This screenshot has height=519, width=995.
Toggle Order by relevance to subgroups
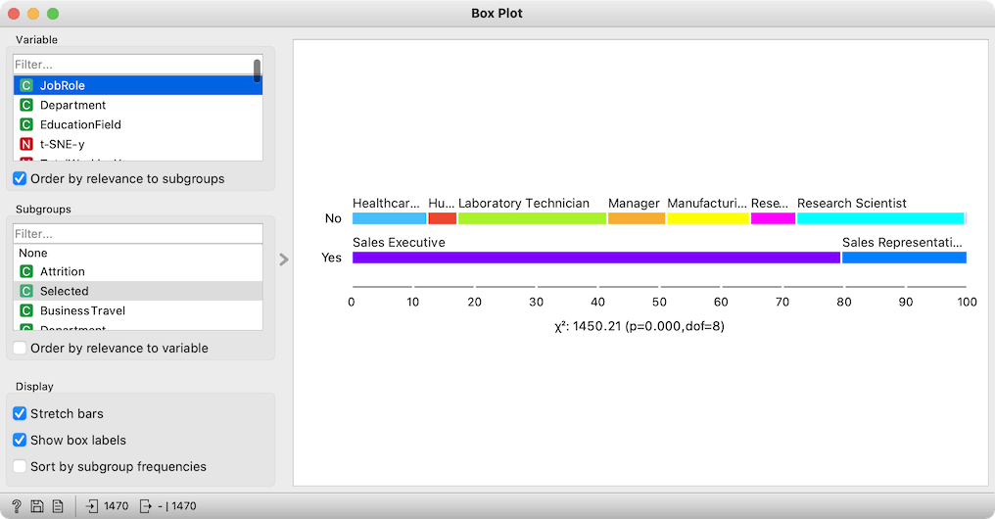tap(20, 178)
